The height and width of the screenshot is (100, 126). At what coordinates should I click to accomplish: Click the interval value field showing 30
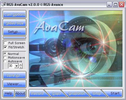coord(11,66)
